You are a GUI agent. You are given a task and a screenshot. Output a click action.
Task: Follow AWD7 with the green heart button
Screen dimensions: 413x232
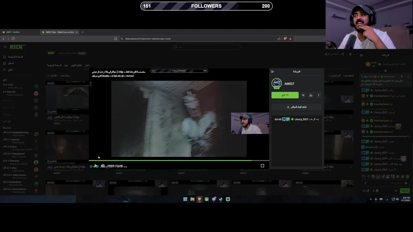tap(285, 95)
